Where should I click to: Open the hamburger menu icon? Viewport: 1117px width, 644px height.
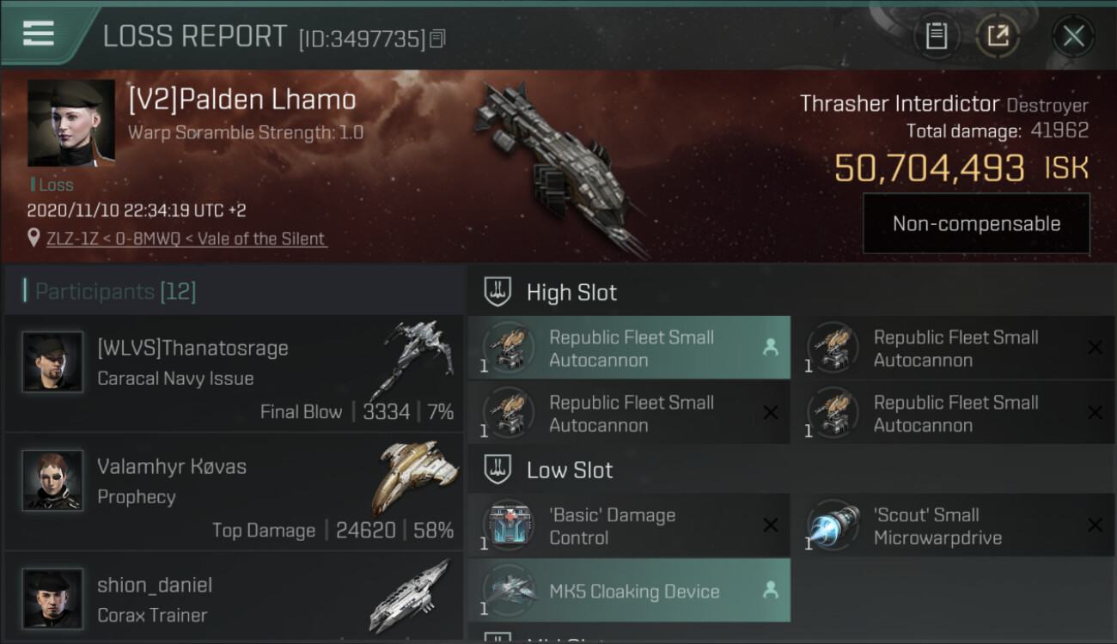pos(38,33)
